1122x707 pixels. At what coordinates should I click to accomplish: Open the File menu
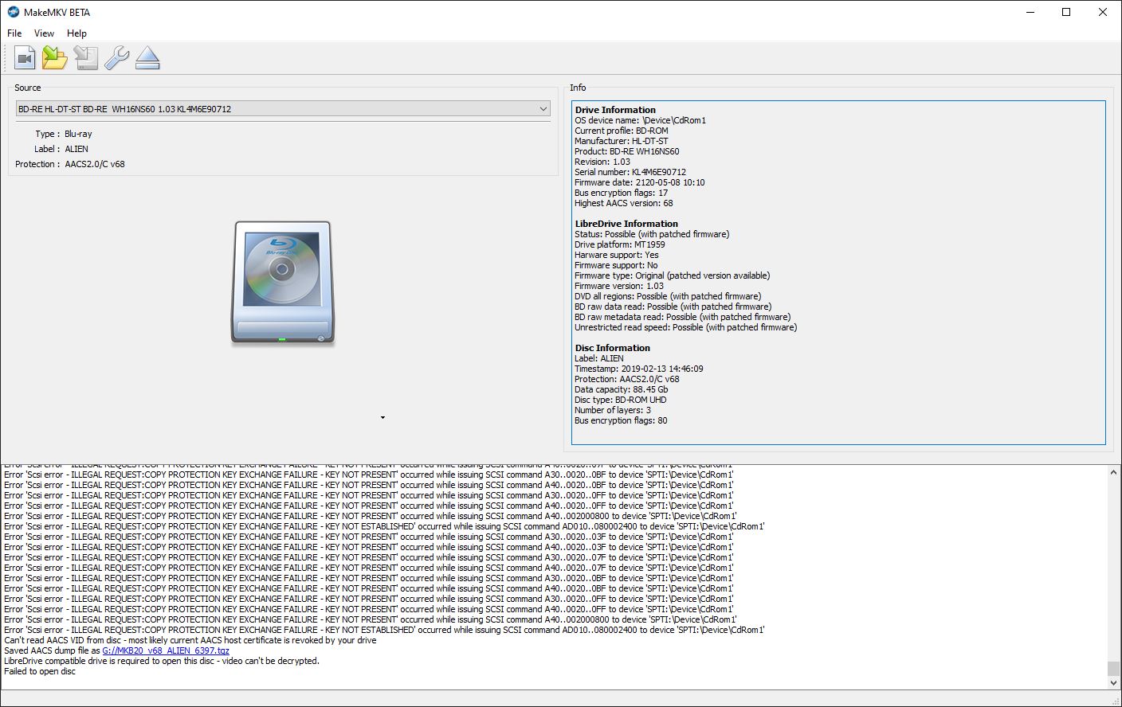(x=14, y=33)
